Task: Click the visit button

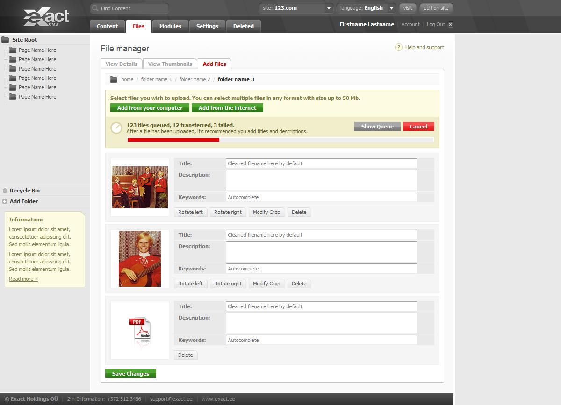Action: click(408, 8)
